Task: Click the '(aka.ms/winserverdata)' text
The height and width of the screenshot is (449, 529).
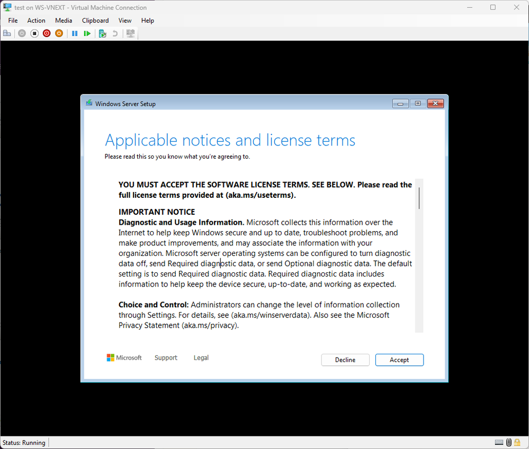Action: pyautogui.click(x=271, y=315)
